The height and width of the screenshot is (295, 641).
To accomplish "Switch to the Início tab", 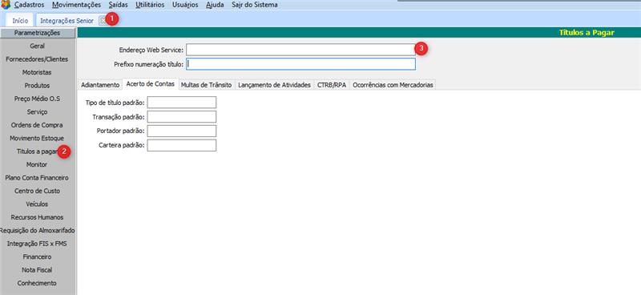I will coord(20,21).
